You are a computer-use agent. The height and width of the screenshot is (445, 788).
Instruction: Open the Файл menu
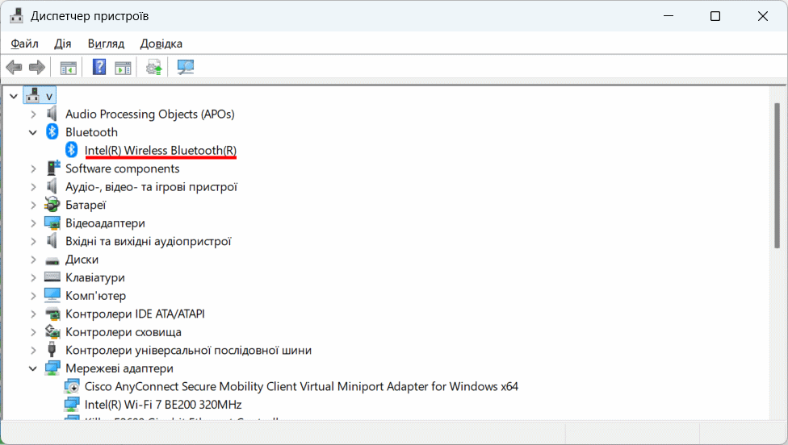25,44
